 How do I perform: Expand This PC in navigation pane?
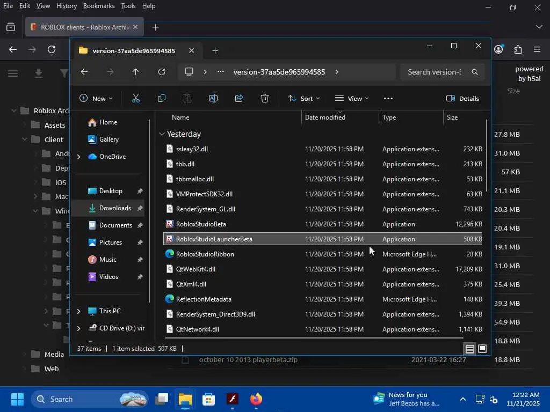[79, 311]
